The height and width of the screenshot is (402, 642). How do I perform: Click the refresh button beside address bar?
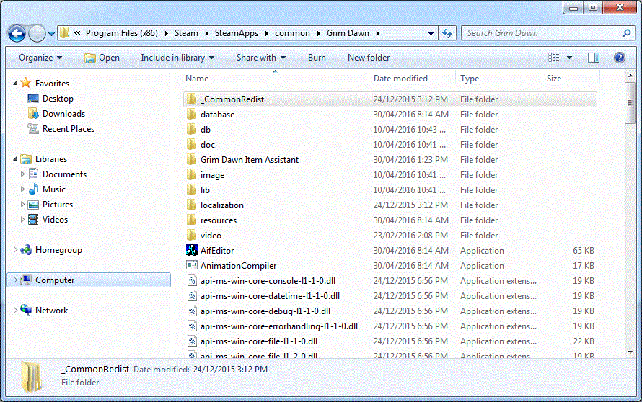tap(447, 33)
